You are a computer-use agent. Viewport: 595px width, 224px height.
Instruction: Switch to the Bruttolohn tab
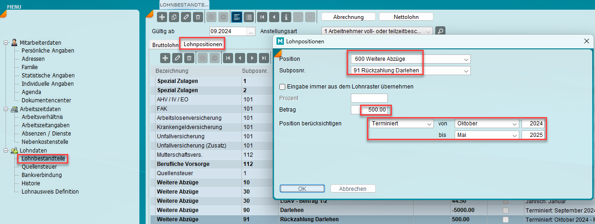pos(165,45)
